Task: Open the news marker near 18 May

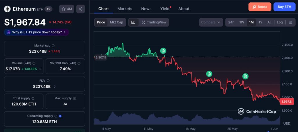Action: pyautogui.click(x=209, y=74)
